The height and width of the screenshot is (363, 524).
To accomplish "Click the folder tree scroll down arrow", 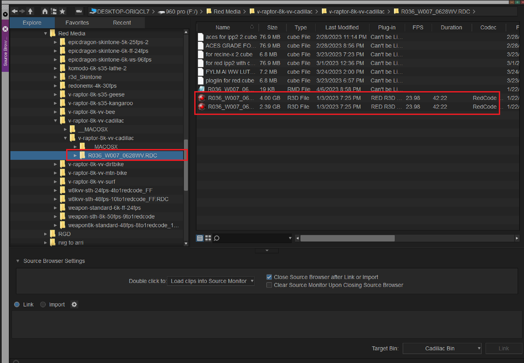I will click(186, 244).
